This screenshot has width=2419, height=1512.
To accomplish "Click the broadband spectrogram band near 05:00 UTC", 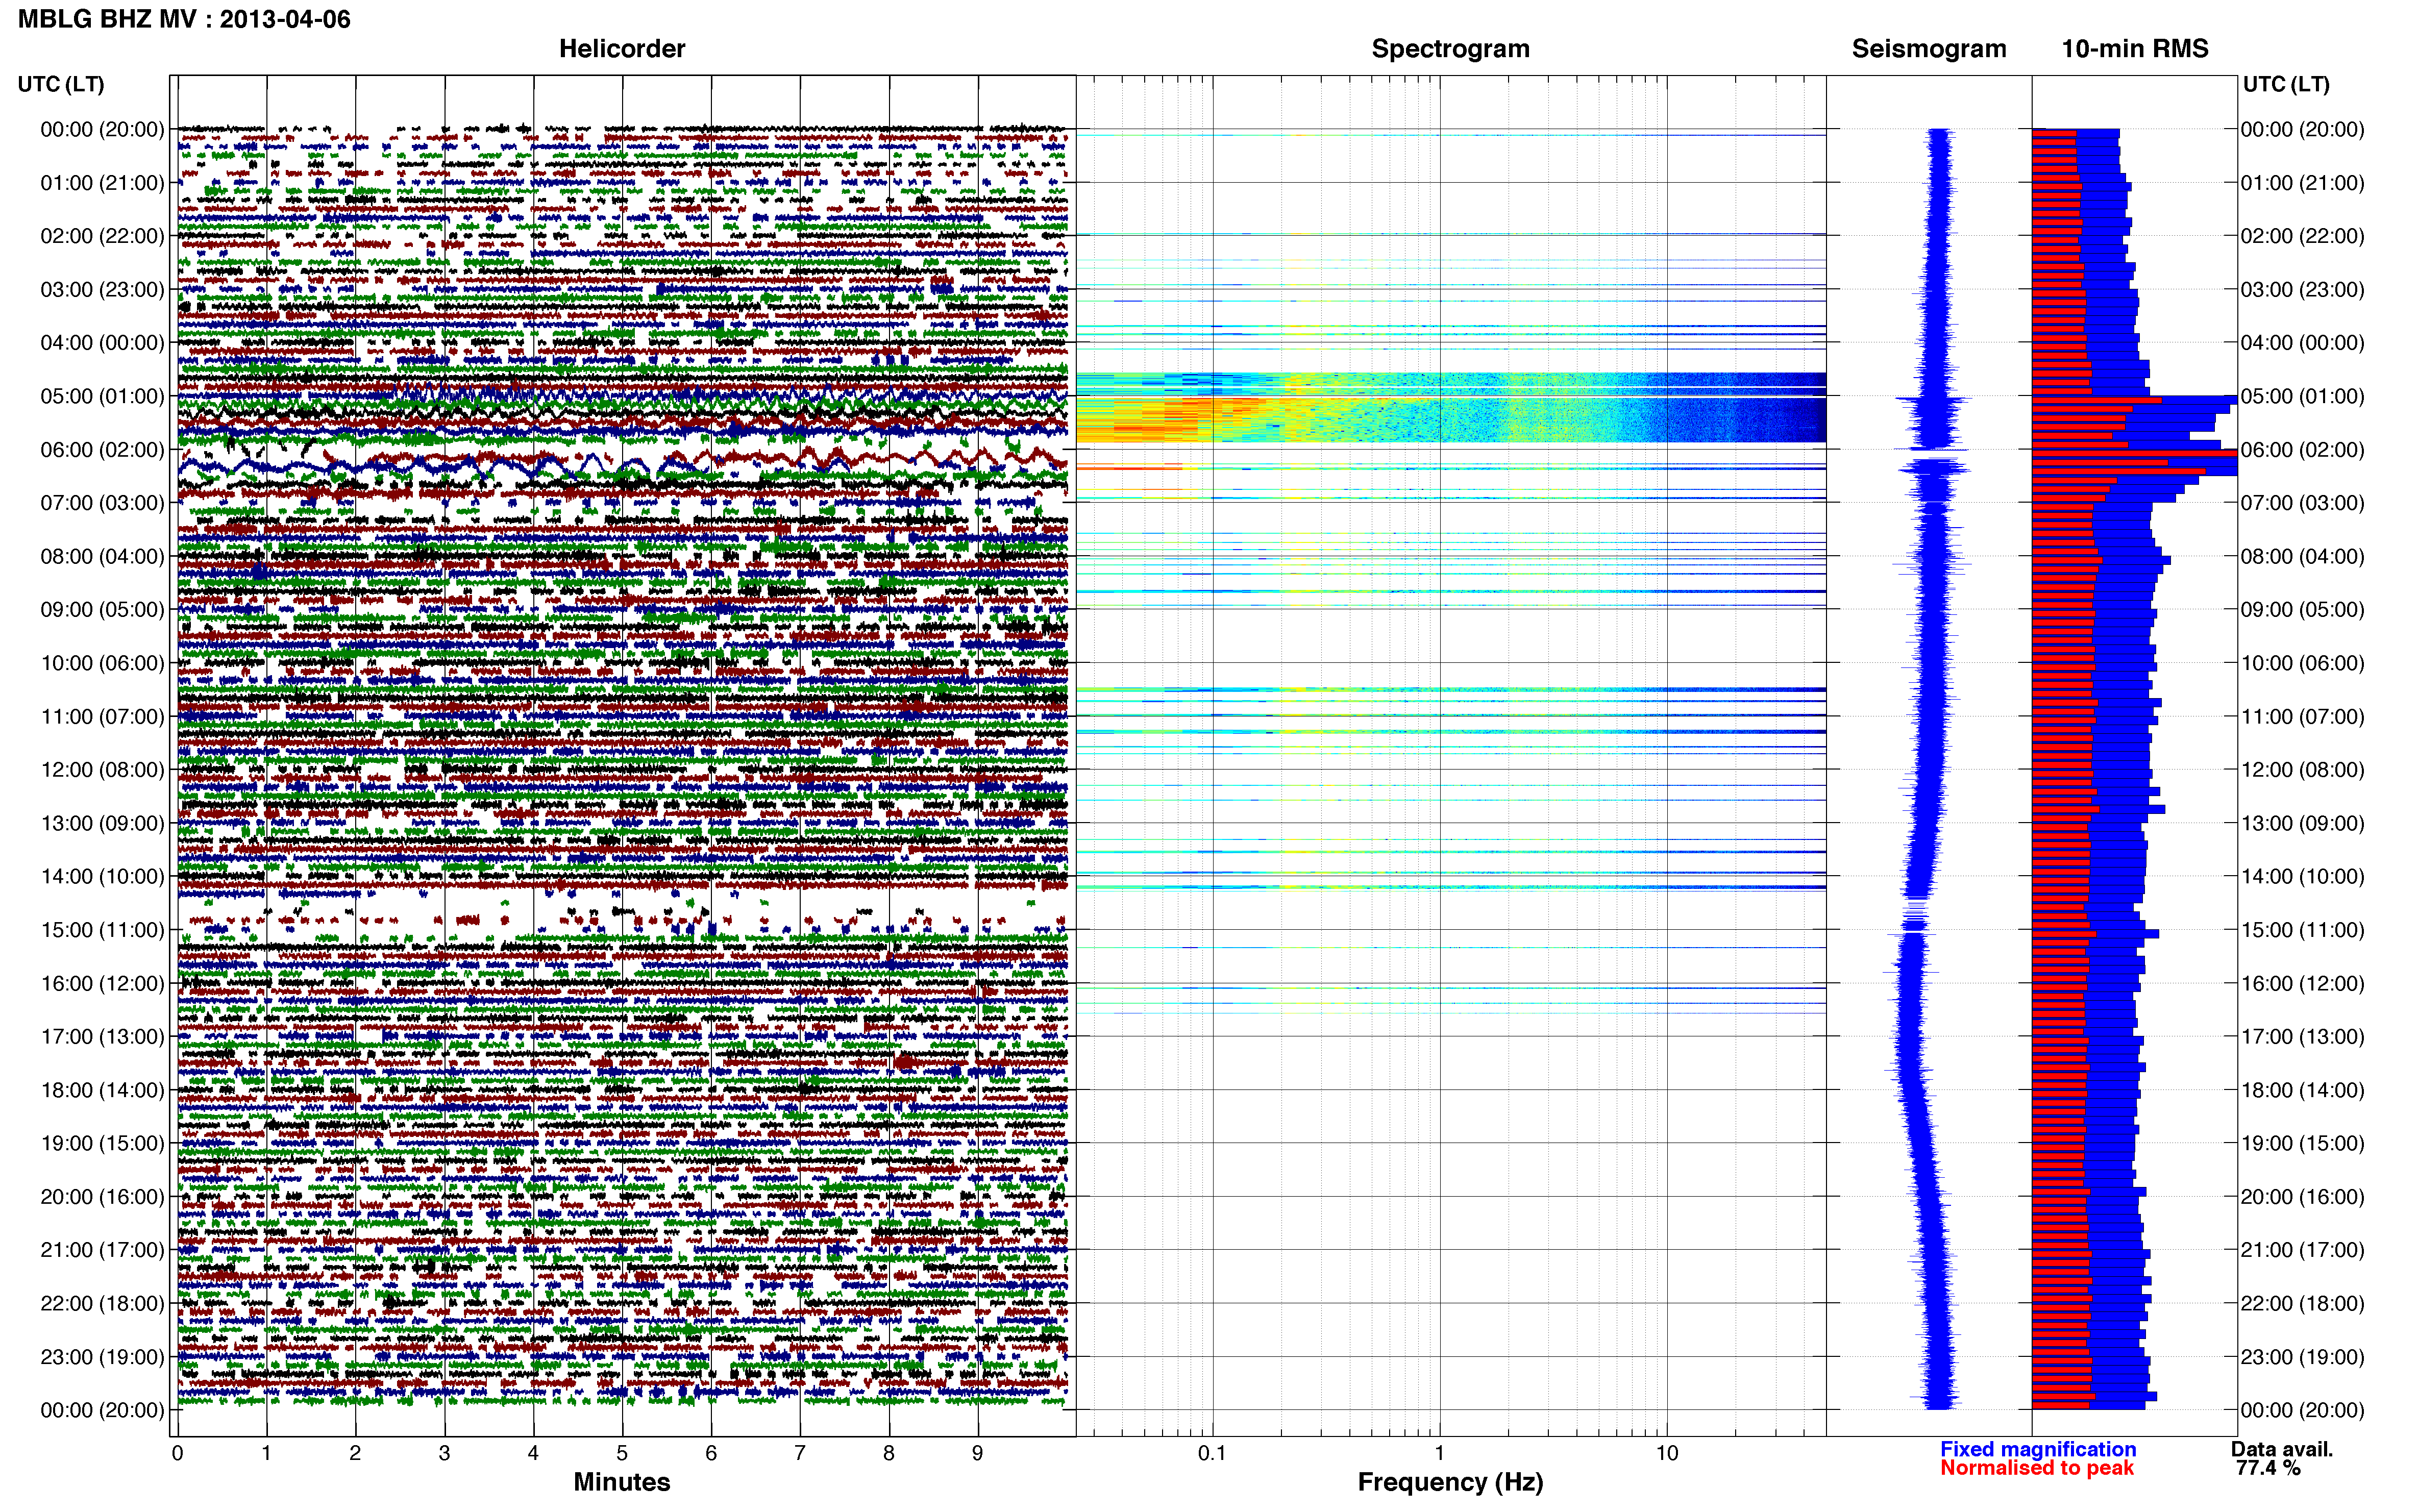I will (1450, 407).
